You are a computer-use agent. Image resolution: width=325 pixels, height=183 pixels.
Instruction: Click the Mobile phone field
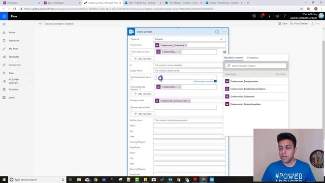point(188,120)
